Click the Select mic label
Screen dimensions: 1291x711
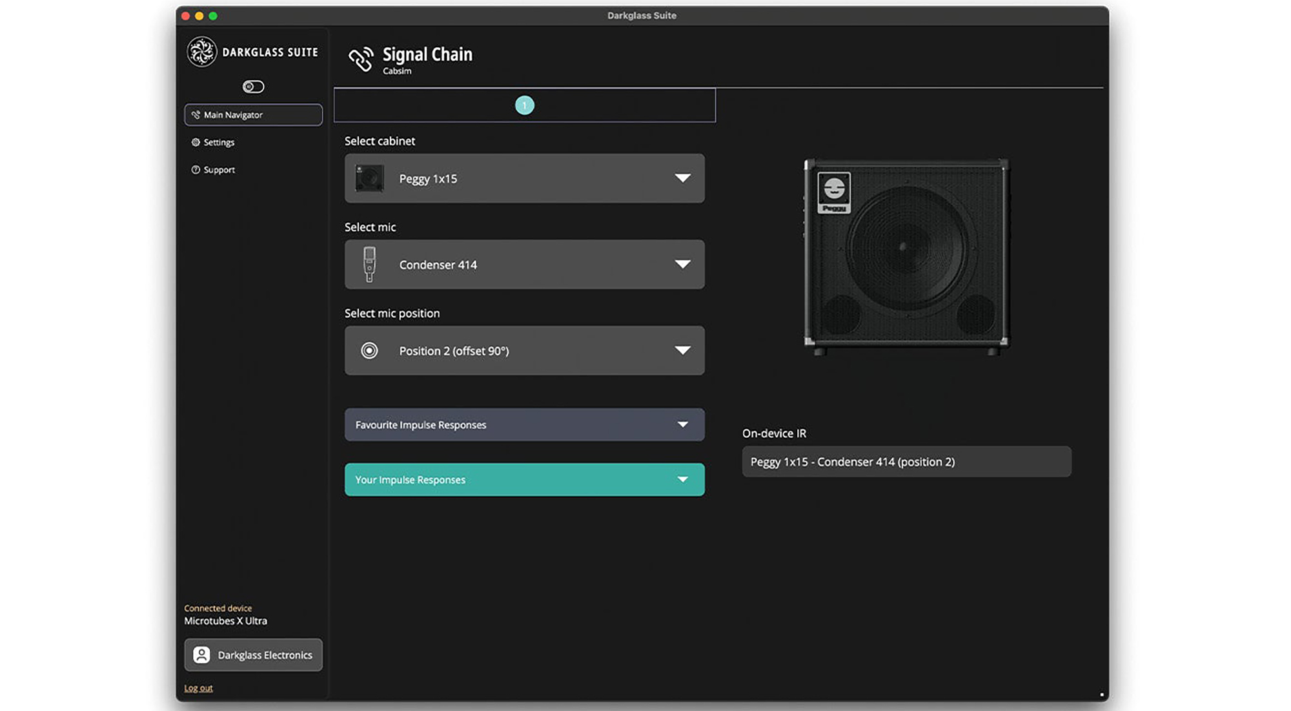coord(370,227)
